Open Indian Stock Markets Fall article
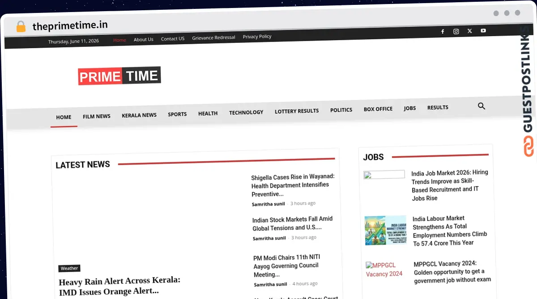Image resolution: width=537 pixels, height=299 pixels. coord(293,224)
